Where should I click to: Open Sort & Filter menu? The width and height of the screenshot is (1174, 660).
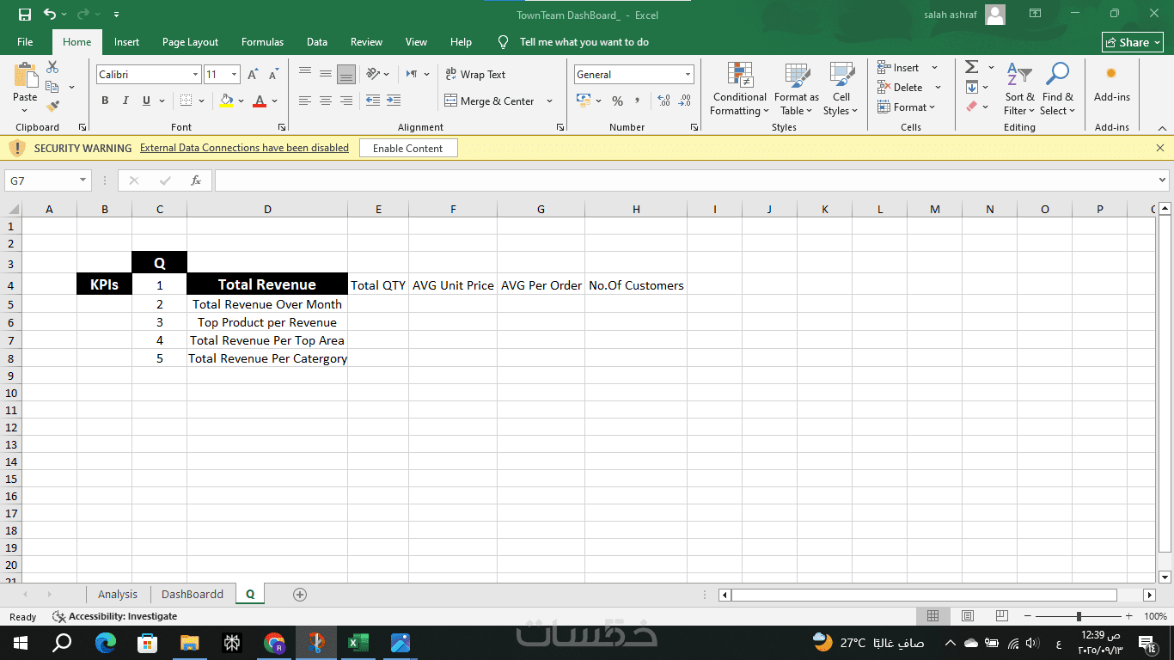pos(1019,89)
